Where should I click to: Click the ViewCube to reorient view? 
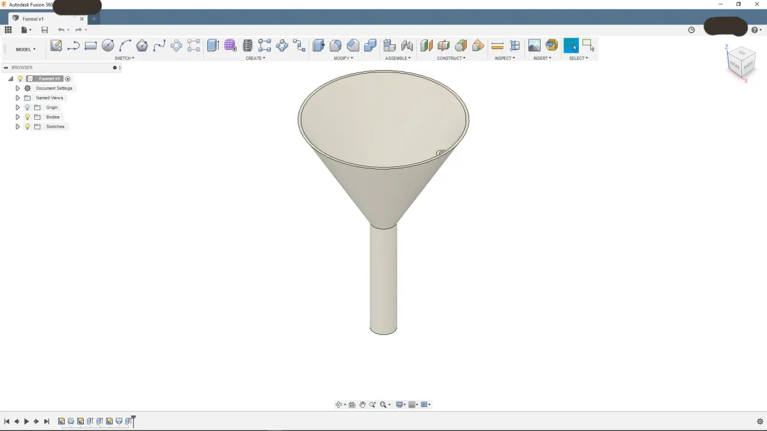(x=741, y=62)
